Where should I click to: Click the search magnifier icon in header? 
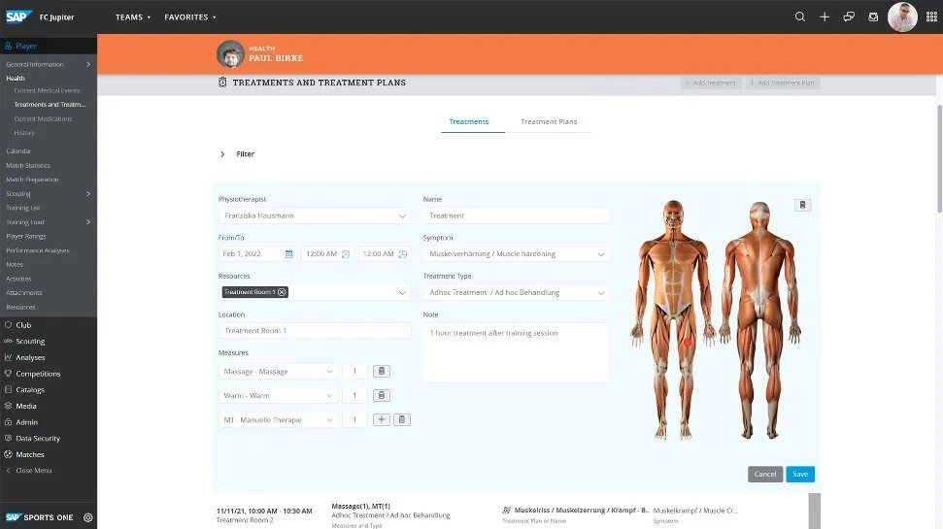800,17
